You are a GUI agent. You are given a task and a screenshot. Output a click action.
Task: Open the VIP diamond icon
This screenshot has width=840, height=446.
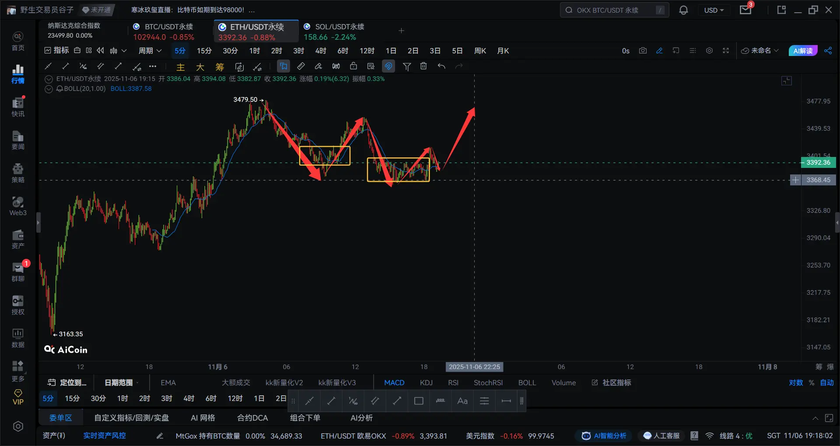[18, 397]
